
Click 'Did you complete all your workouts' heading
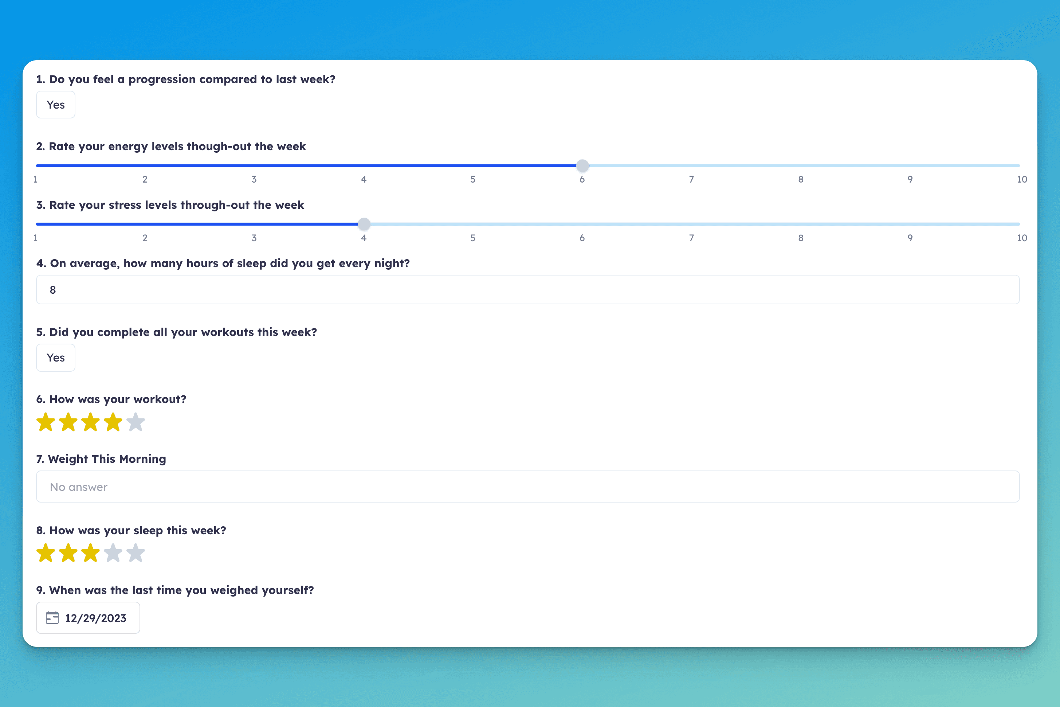pos(176,332)
